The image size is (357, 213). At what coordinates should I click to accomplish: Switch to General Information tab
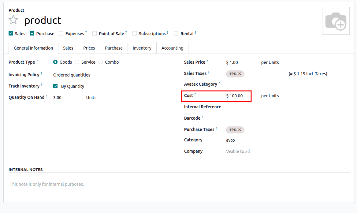coord(33,48)
